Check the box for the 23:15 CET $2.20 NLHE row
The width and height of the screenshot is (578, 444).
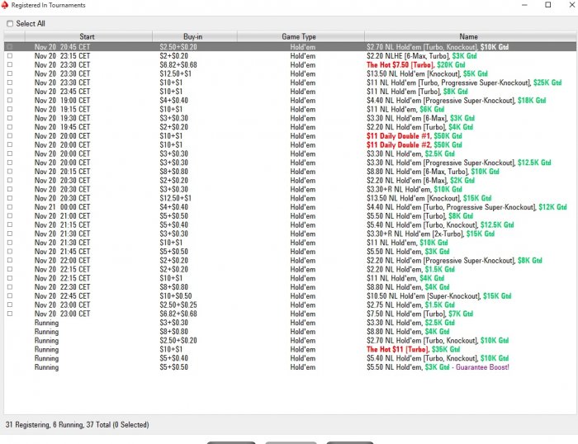[x=10, y=55]
